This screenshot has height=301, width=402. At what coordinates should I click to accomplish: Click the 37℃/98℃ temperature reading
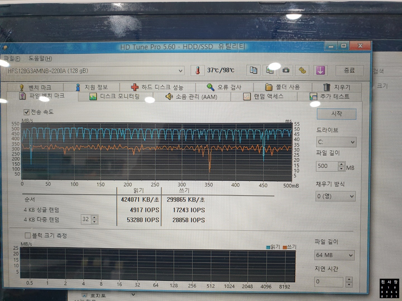pos(221,70)
